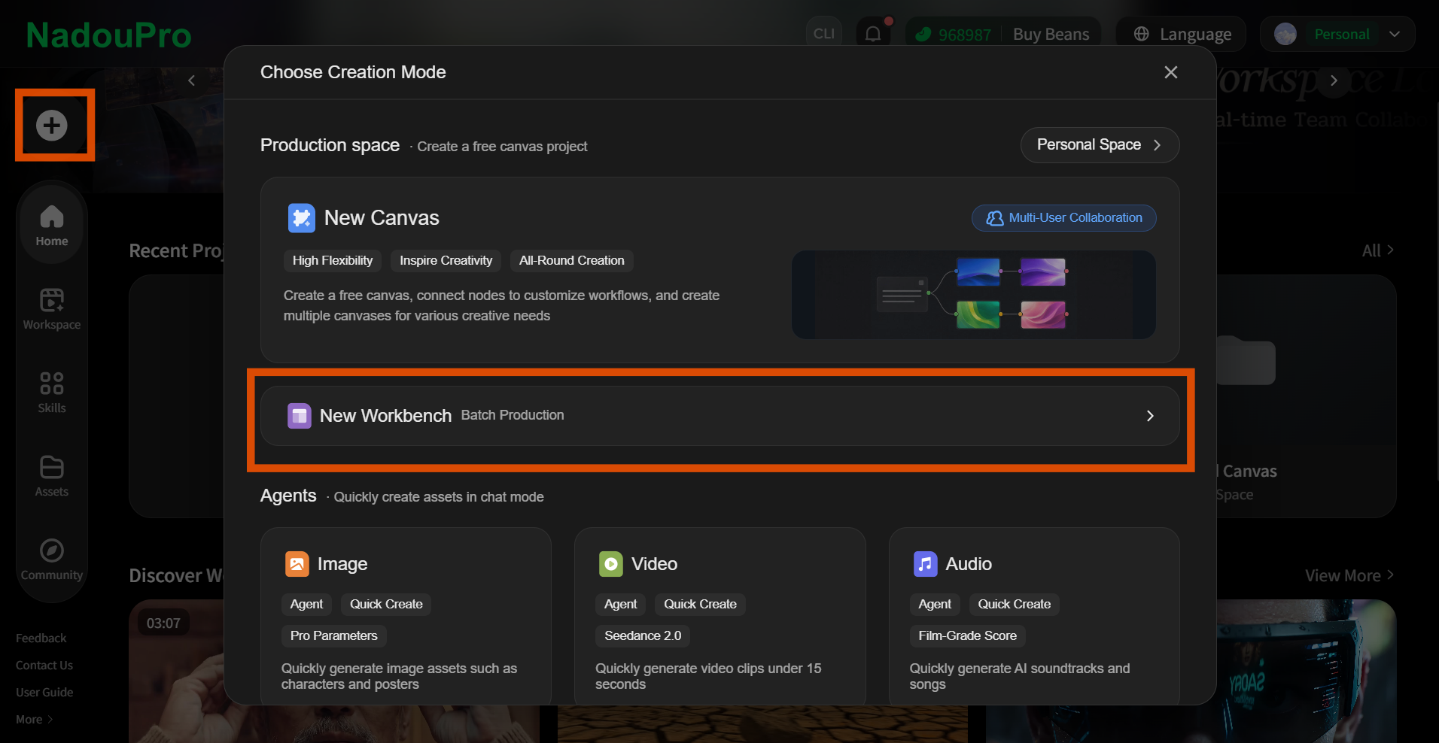This screenshot has height=743, width=1439.
Task: Select the New Canvas title
Action: click(x=382, y=218)
